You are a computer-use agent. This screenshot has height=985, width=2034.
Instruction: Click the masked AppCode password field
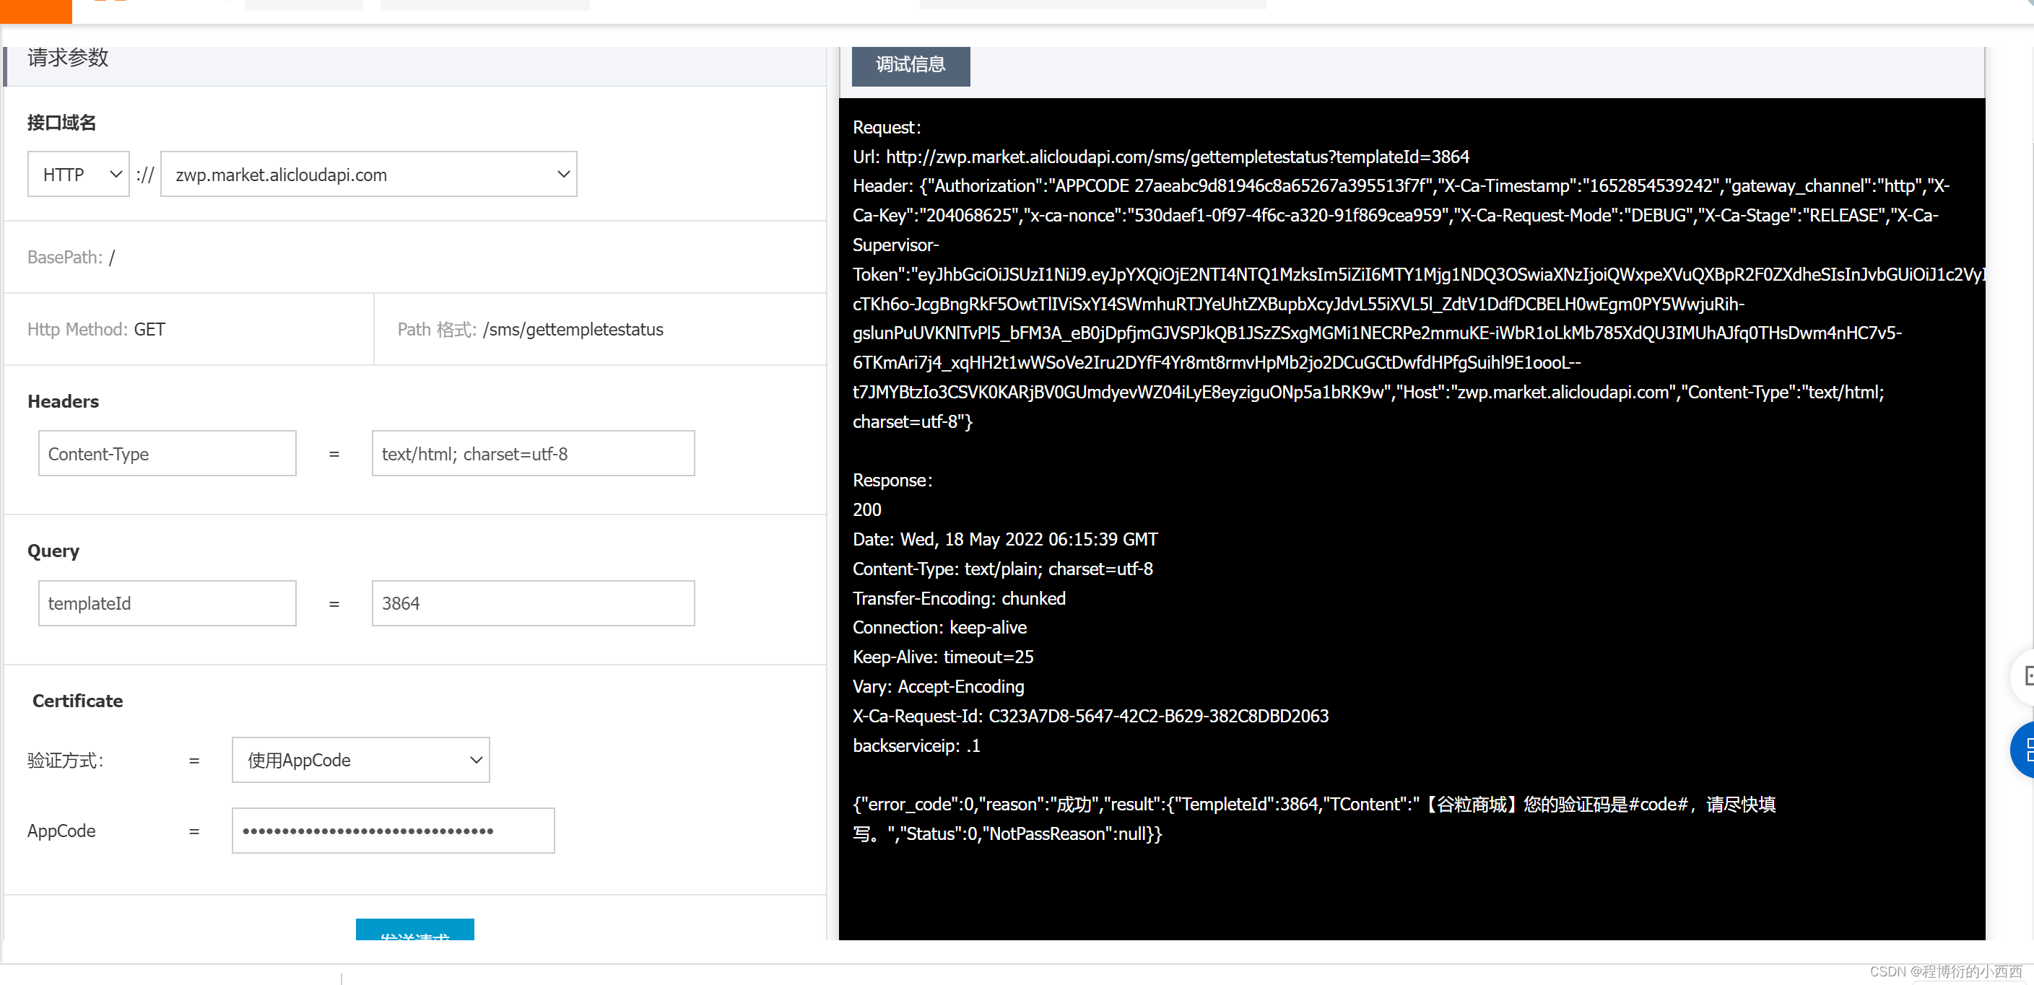392,831
